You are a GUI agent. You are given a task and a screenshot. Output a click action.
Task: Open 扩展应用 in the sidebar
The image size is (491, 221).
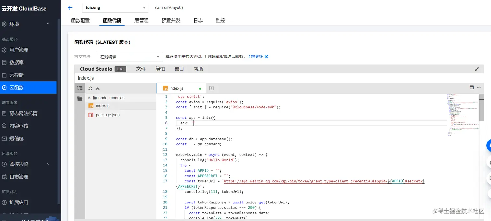tap(28, 203)
